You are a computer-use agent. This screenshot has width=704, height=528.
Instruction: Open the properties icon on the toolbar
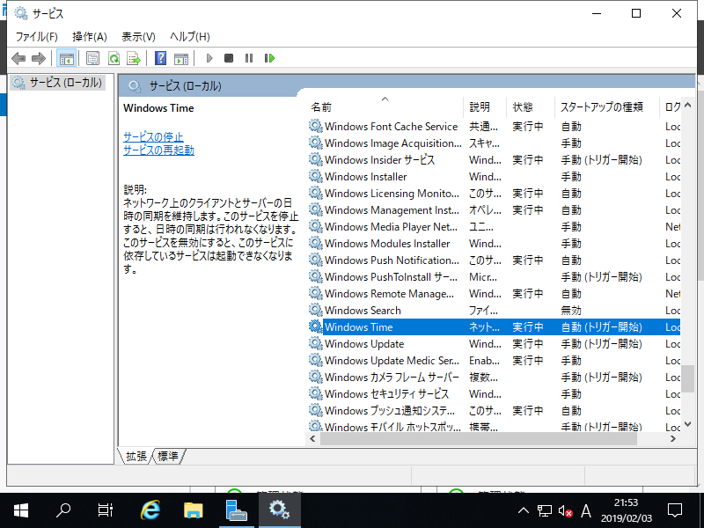(94, 58)
